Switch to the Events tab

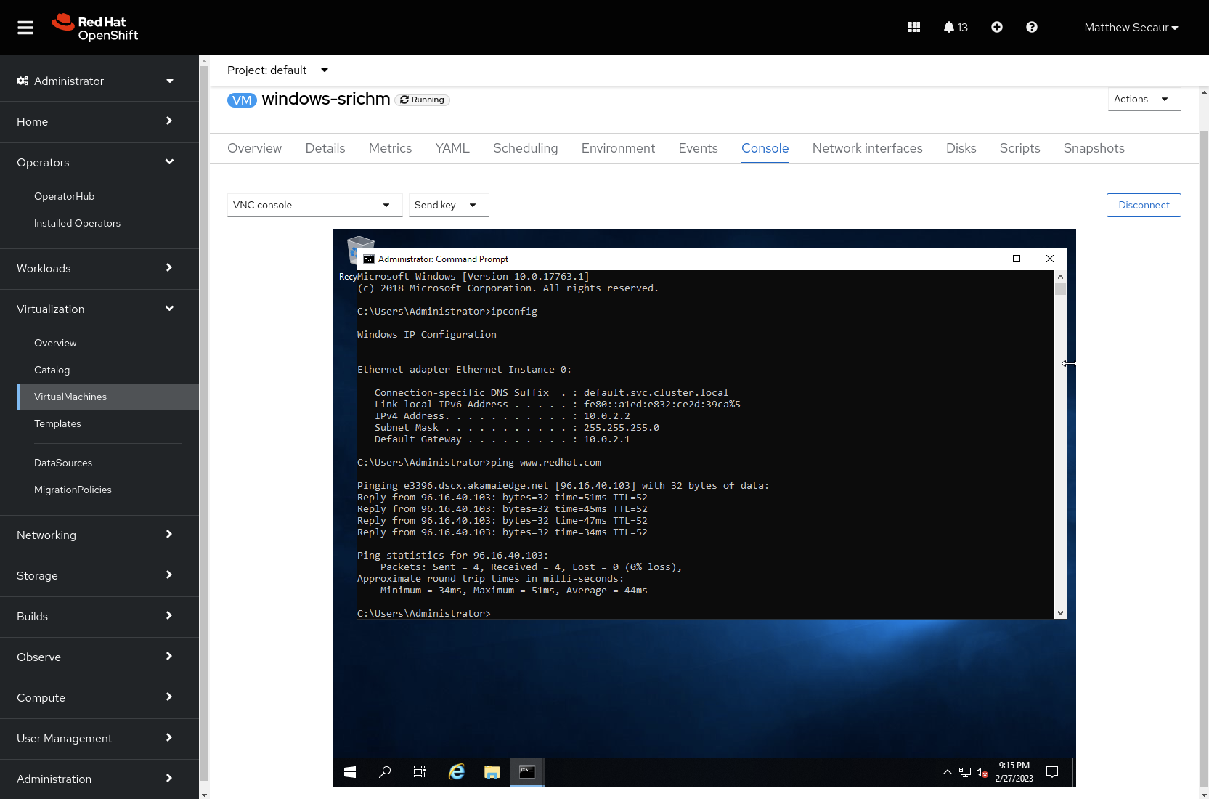[698, 148]
